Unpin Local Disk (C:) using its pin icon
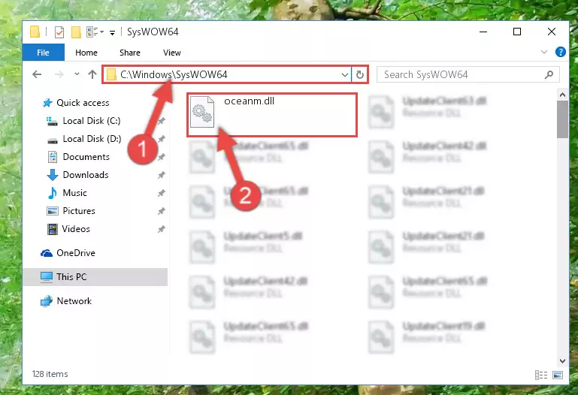Screen dimensions: 578x395 [x=161, y=121]
